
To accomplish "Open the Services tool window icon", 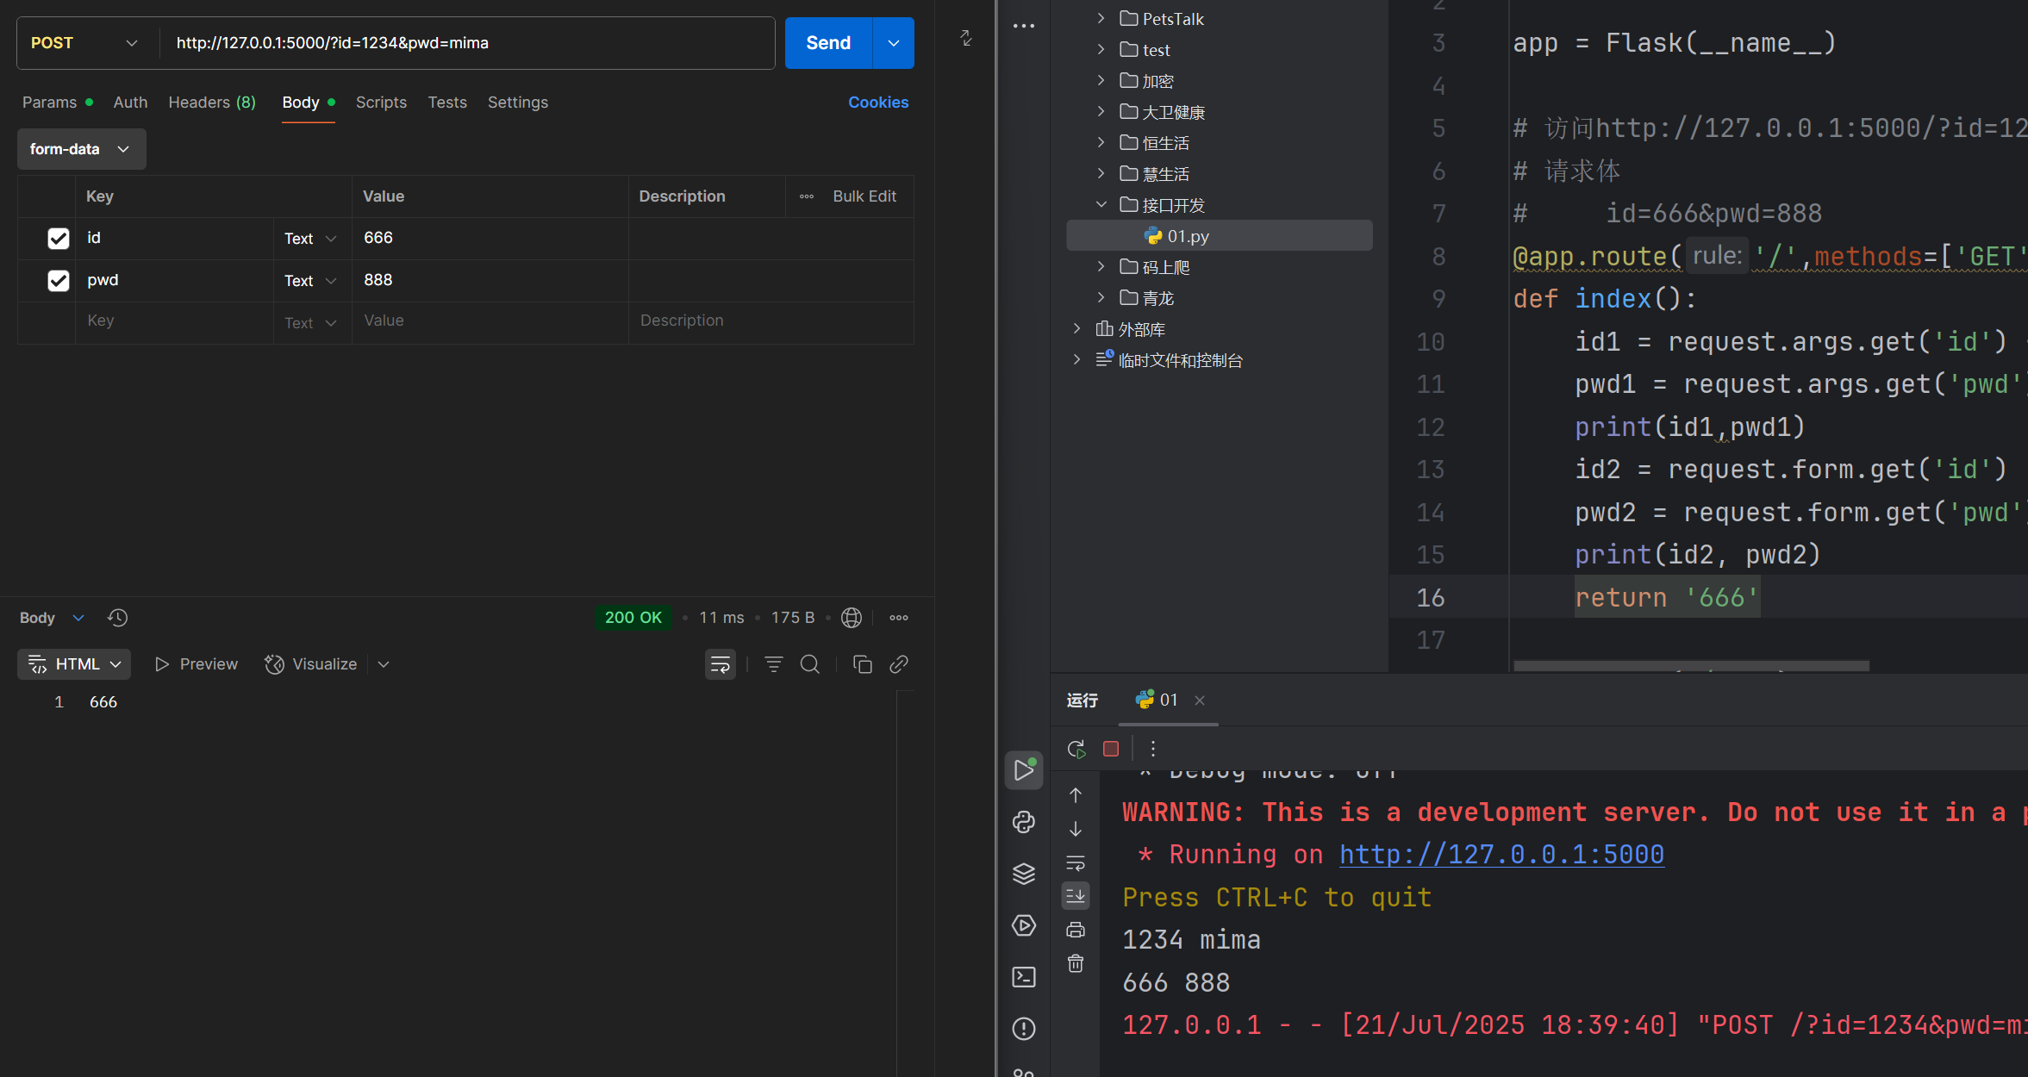I will coord(1024,925).
